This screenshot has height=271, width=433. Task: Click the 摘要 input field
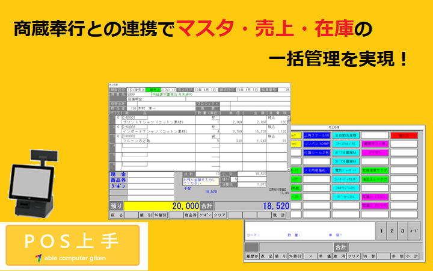point(225,108)
